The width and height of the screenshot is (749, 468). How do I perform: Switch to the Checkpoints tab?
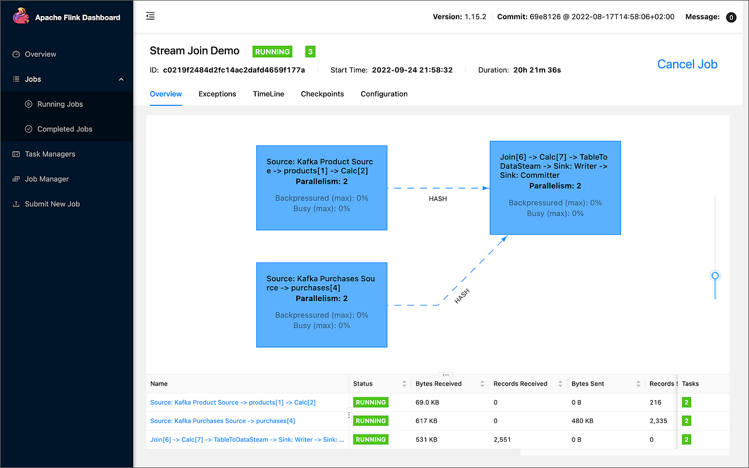(323, 94)
